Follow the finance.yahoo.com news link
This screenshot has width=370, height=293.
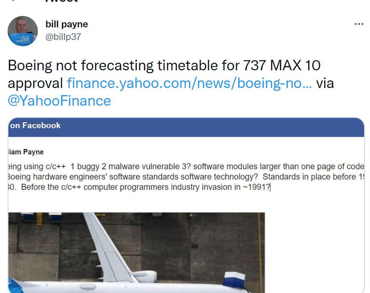[189, 83]
